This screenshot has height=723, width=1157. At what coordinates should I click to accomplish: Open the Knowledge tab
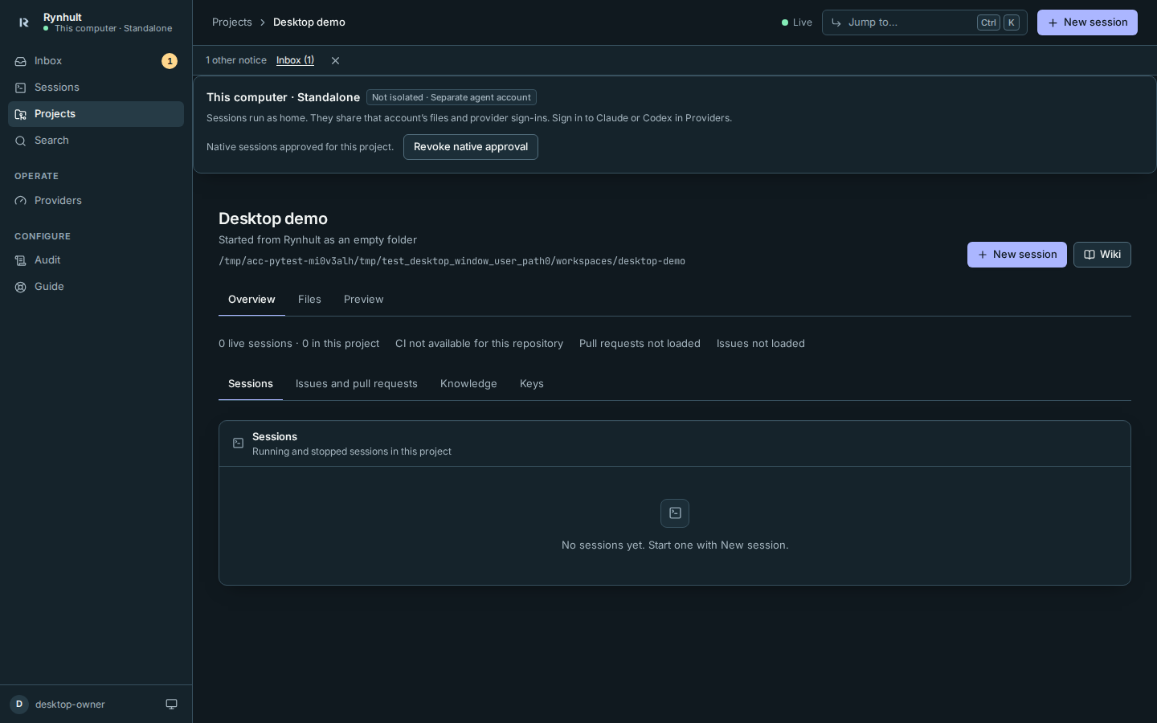[x=468, y=384]
